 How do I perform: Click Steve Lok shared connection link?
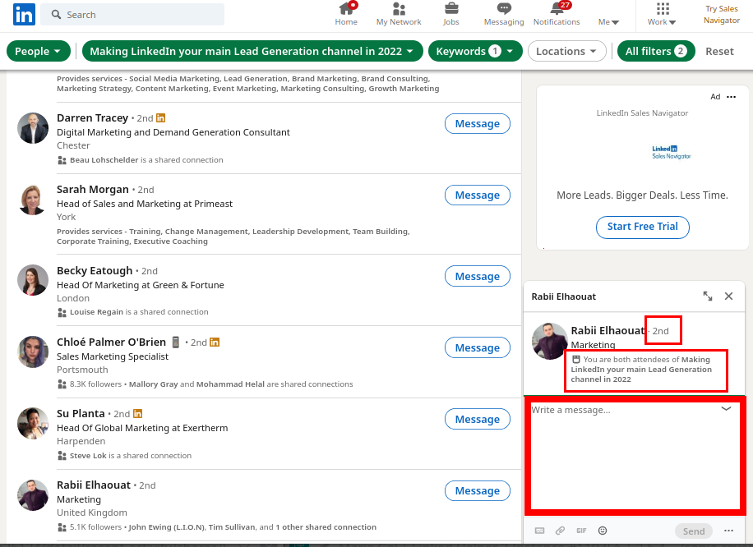point(88,455)
